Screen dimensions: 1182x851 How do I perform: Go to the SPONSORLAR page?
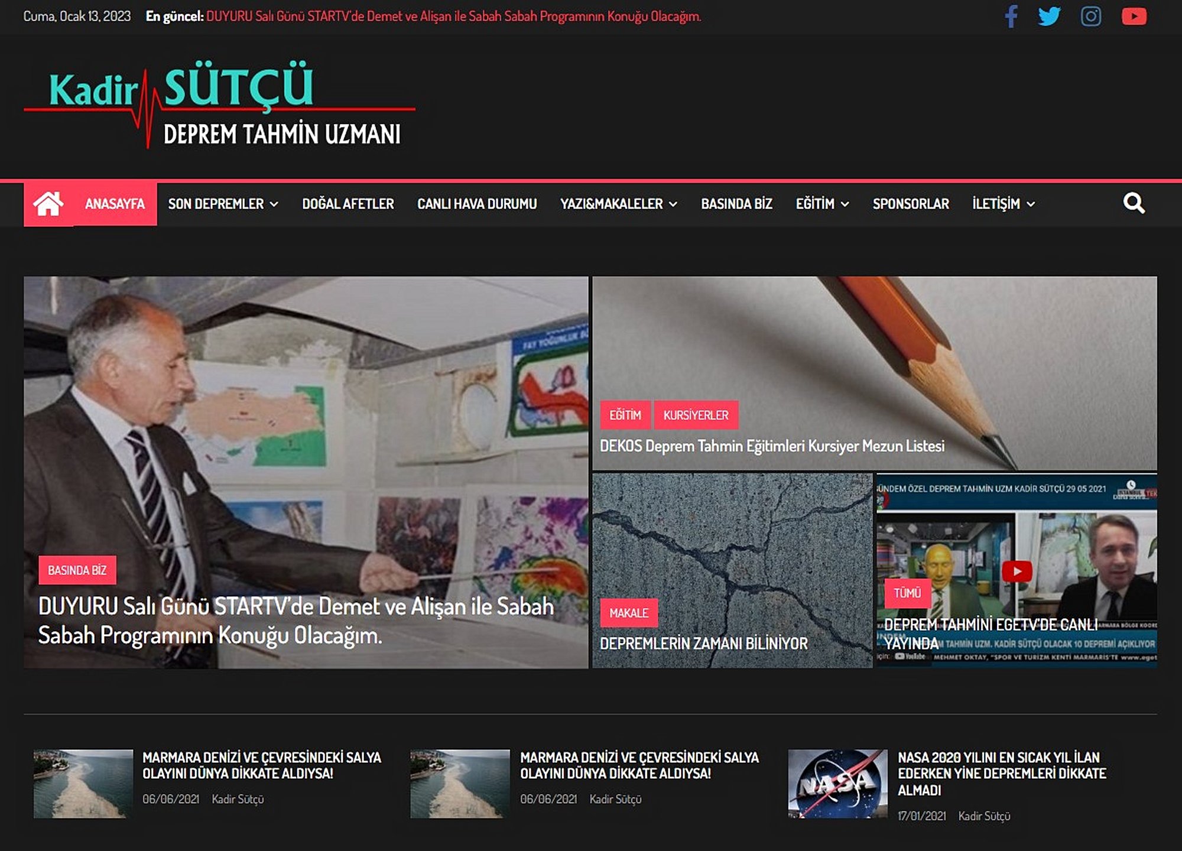[910, 204]
